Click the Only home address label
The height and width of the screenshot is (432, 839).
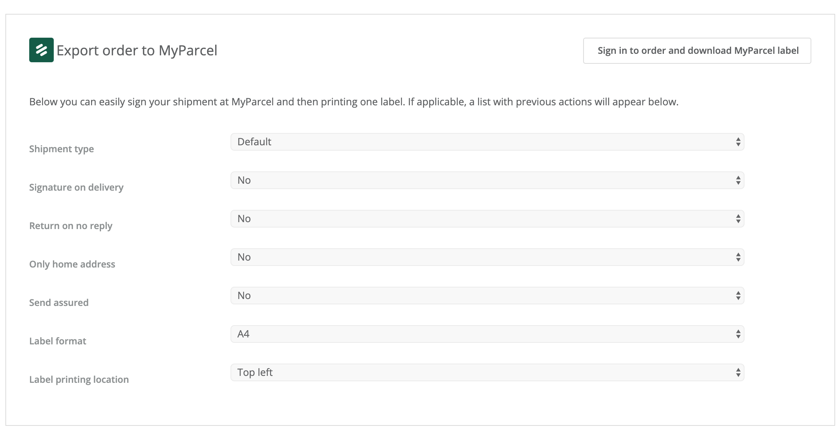[x=72, y=264]
